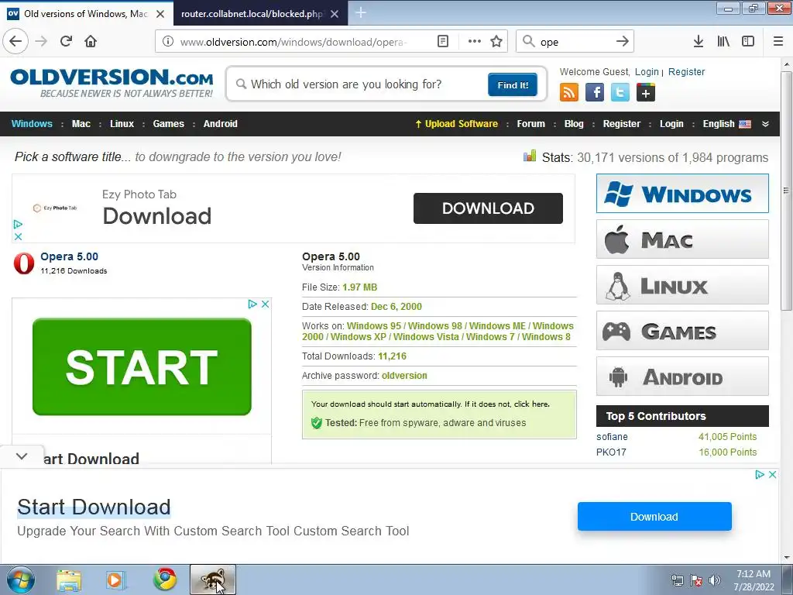The image size is (793, 595).
Task: Open Windows Explorer from the taskbar
Action: pyautogui.click(x=69, y=580)
